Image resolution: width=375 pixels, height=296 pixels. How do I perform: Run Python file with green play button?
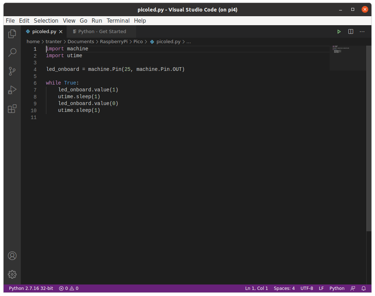[339, 32]
